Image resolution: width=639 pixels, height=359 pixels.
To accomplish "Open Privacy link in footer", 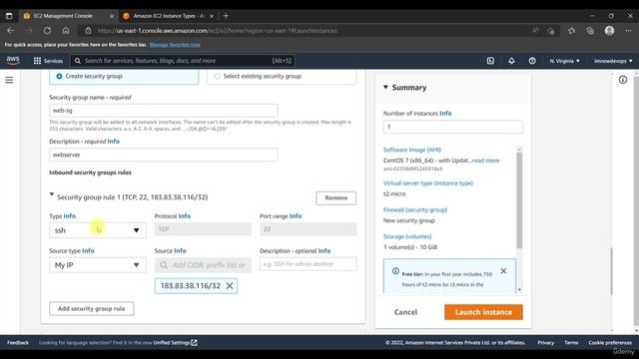I will [x=545, y=343].
